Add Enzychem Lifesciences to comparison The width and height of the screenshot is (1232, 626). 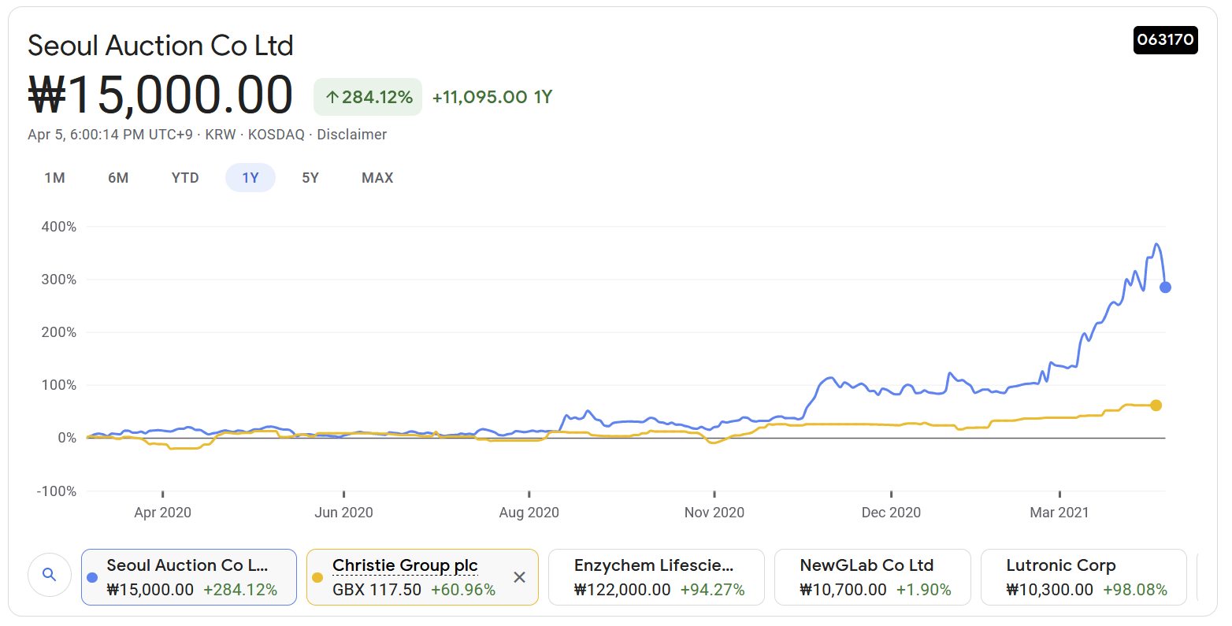pyautogui.click(x=655, y=577)
